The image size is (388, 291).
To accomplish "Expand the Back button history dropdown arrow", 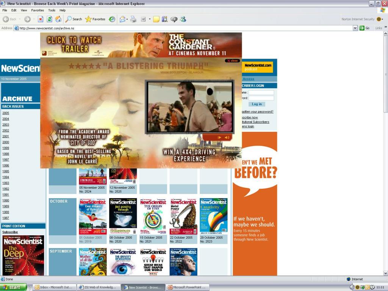I will (x=20, y=19).
